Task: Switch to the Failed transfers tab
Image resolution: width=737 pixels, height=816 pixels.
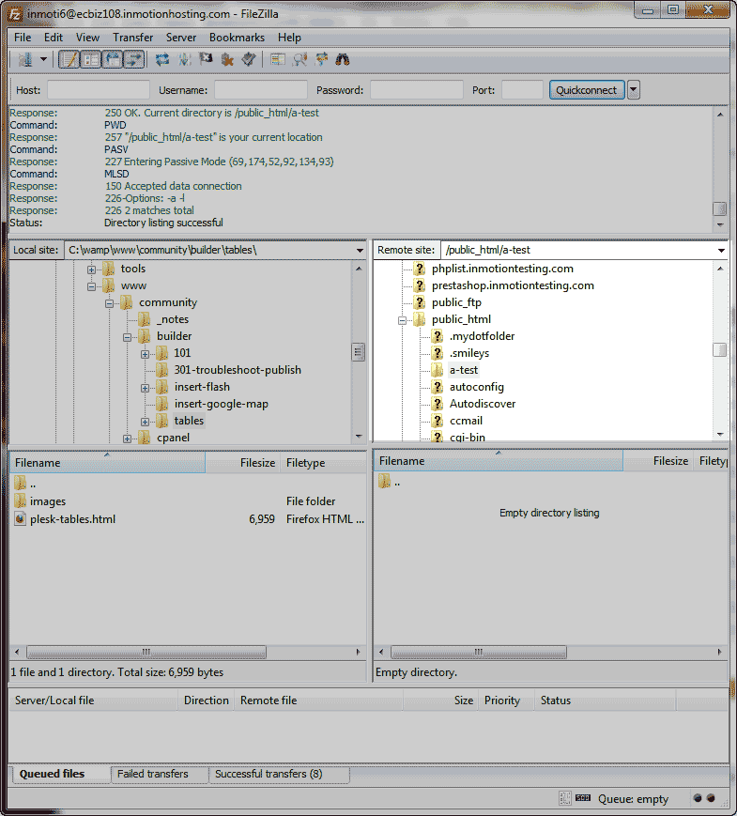Action: tap(152, 774)
